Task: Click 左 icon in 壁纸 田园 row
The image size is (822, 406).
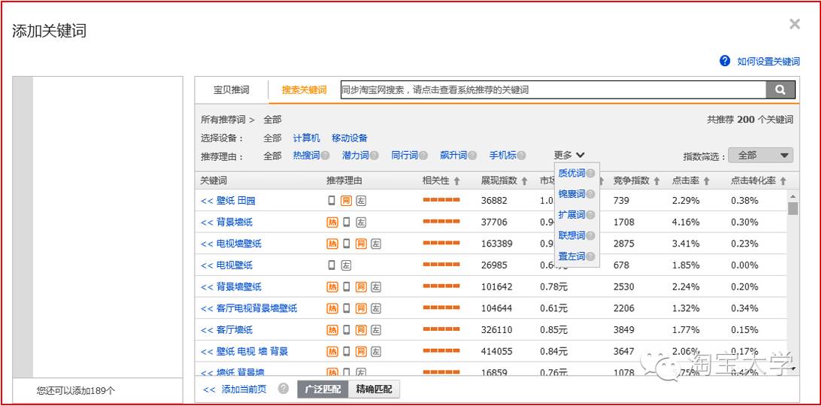Action: point(361,200)
